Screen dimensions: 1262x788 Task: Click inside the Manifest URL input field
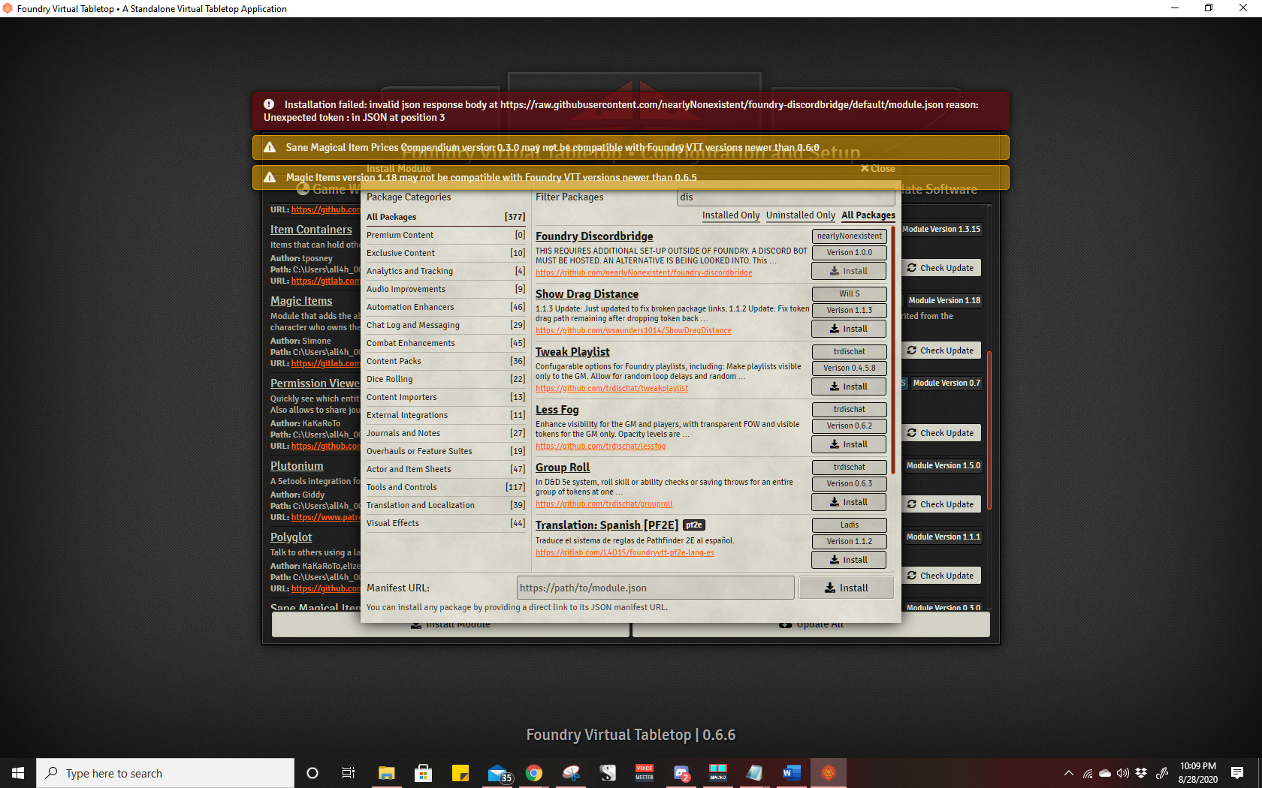click(x=654, y=588)
